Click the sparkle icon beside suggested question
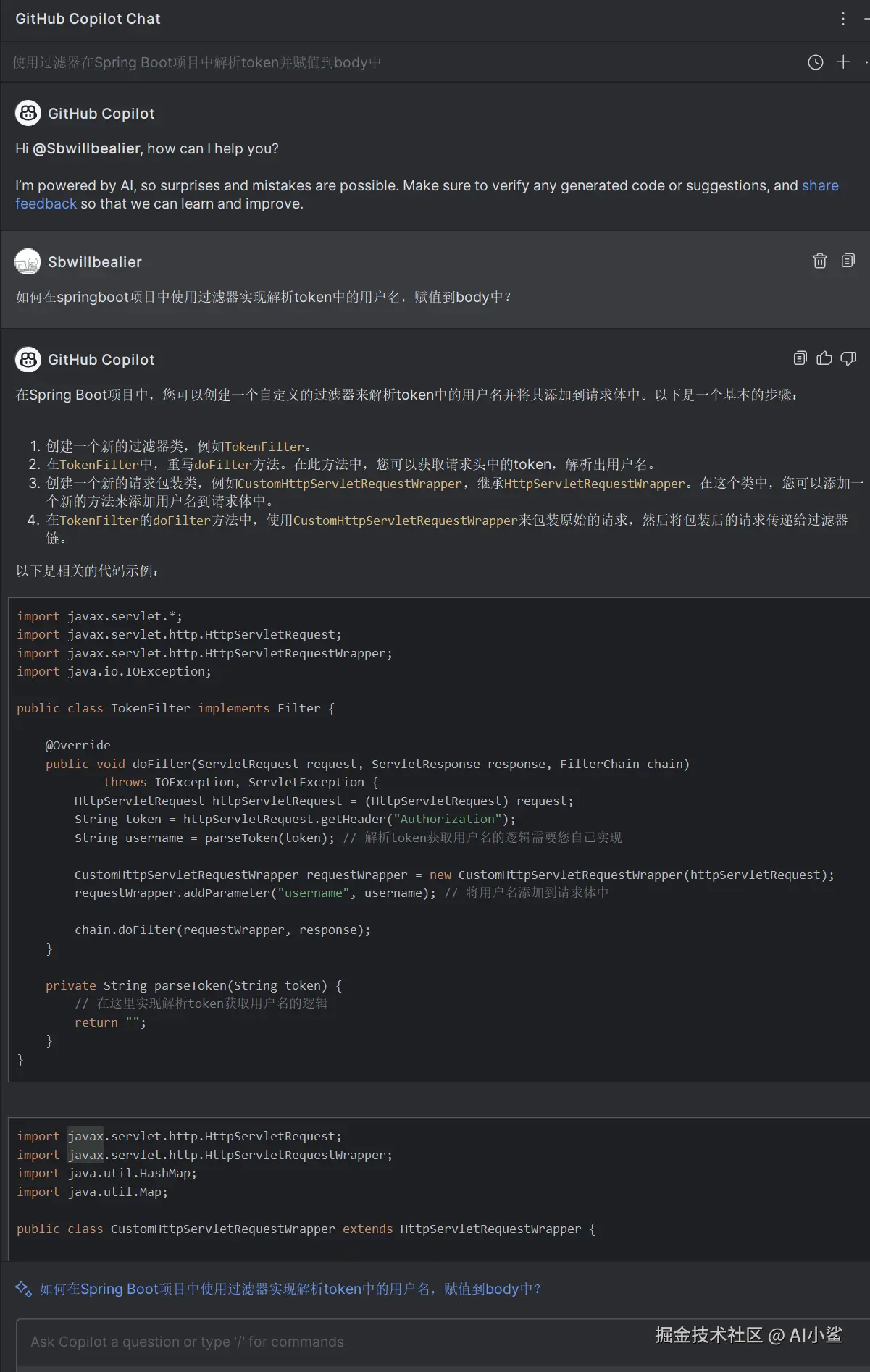Image resolution: width=870 pixels, height=1372 pixels. pyautogui.click(x=23, y=1289)
